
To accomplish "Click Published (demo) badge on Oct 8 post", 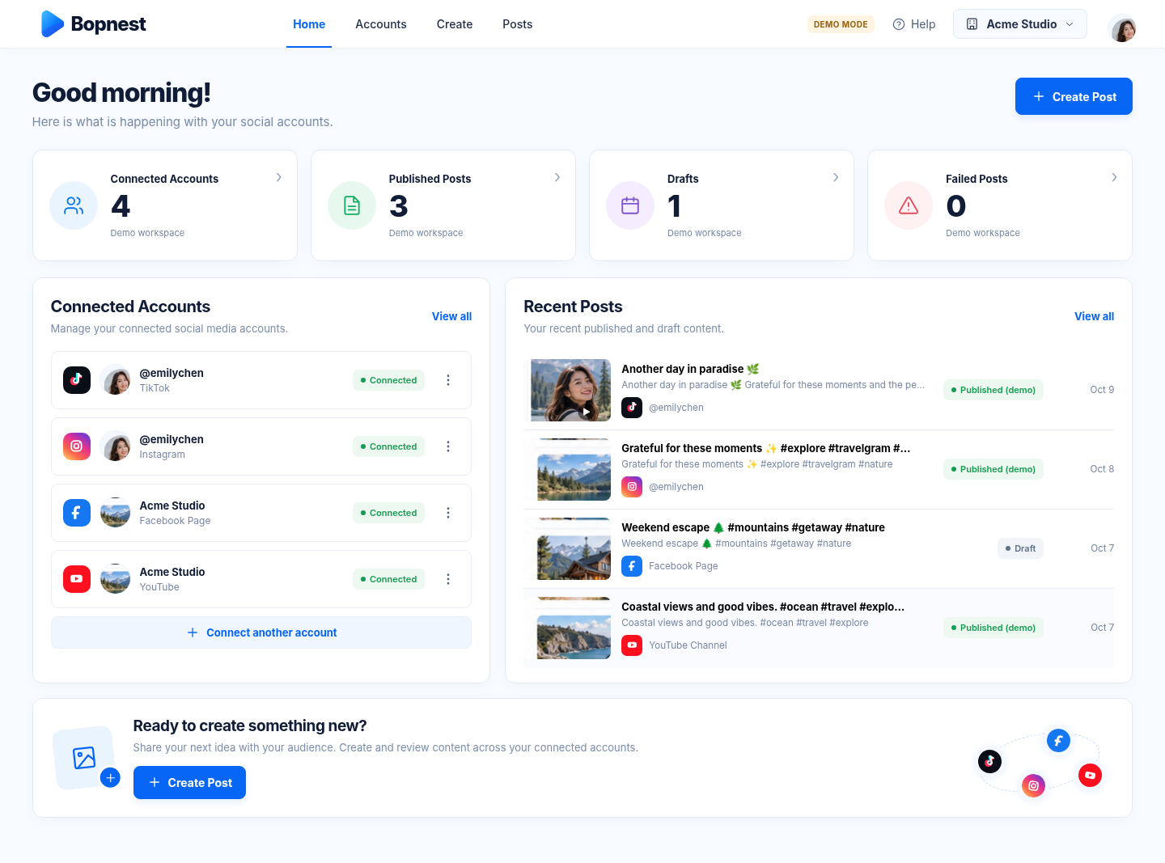I will (993, 469).
